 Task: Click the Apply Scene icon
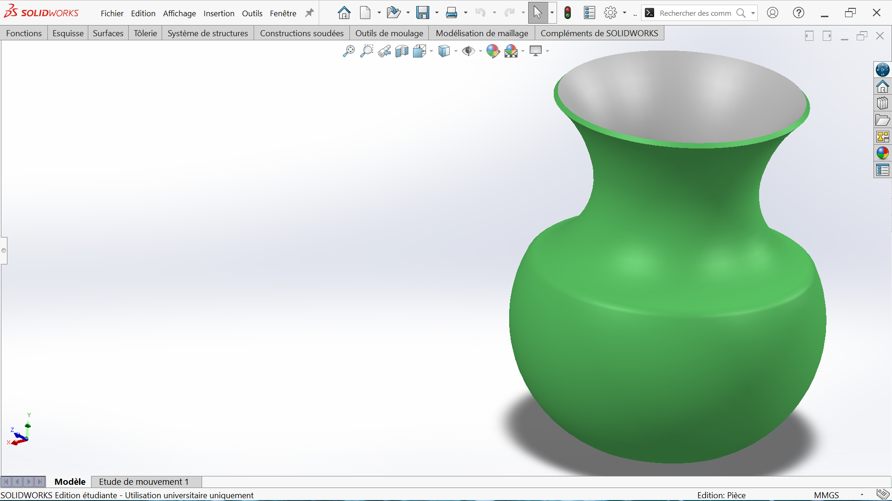pos(511,51)
